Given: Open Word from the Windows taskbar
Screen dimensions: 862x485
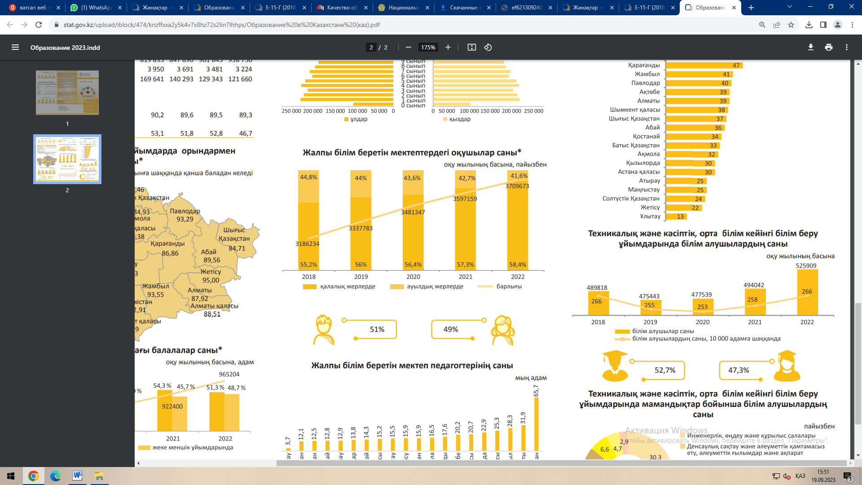Looking at the screenshot, I should tap(77, 476).
